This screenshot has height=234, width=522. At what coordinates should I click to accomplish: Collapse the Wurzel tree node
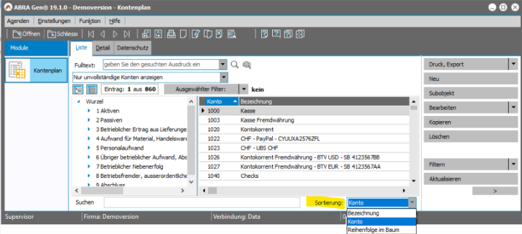pos(78,102)
